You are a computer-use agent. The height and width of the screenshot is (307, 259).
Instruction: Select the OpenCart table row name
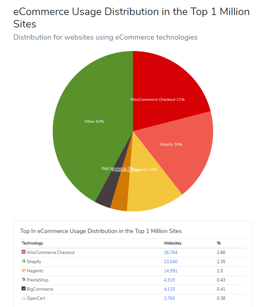(x=36, y=298)
